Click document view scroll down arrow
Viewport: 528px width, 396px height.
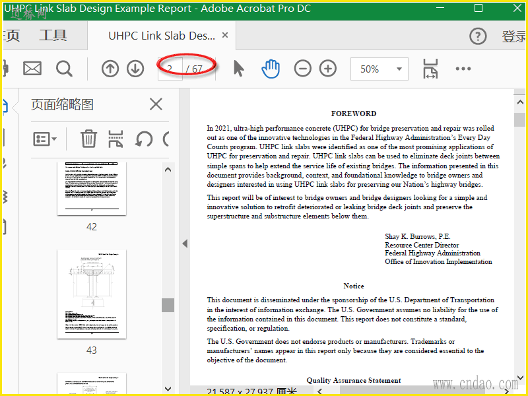[520, 378]
